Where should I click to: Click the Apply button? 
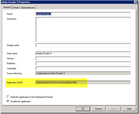click(x=114, y=109)
